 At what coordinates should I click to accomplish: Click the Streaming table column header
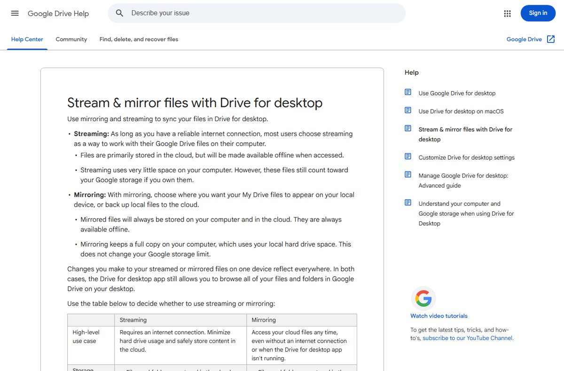coord(180,320)
